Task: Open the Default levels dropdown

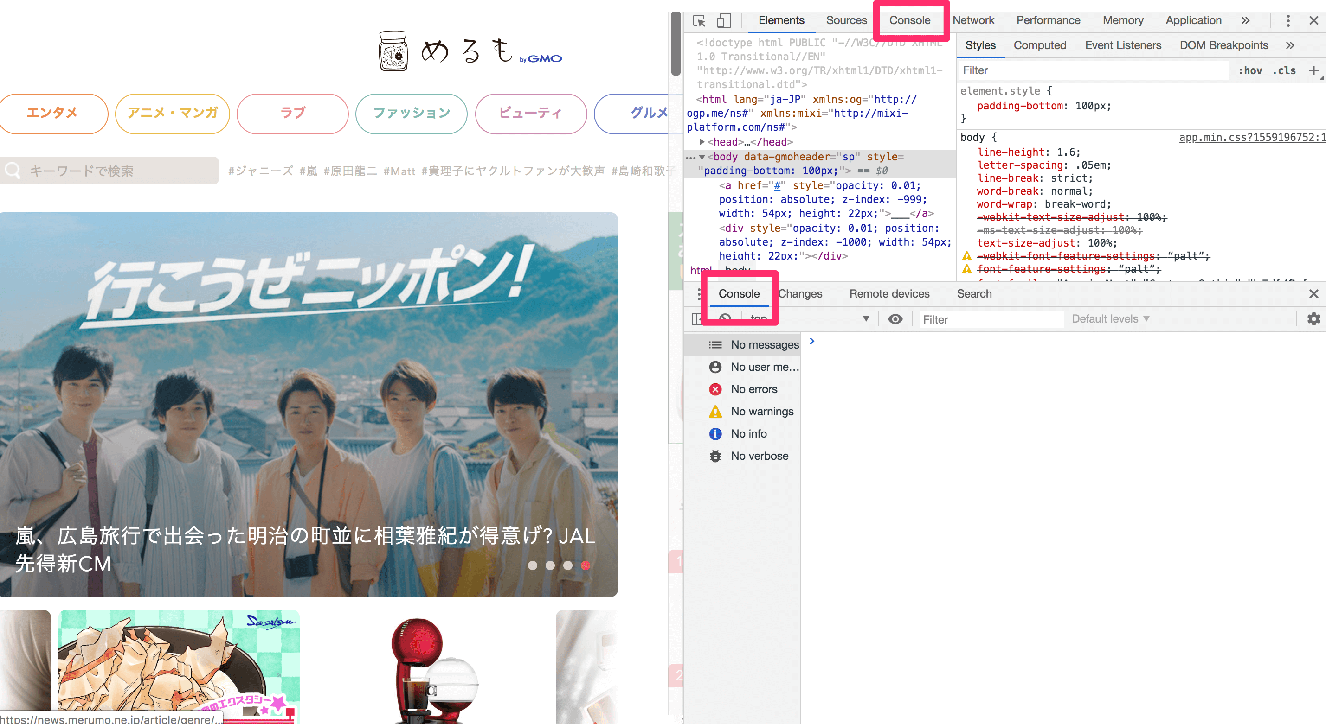Action: click(1109, 319)
